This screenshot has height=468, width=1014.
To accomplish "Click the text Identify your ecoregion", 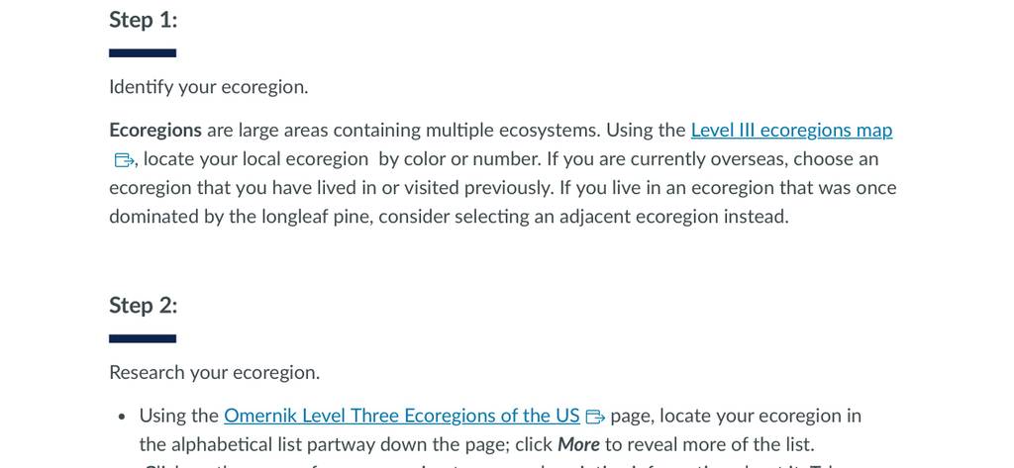I will 208,87.
